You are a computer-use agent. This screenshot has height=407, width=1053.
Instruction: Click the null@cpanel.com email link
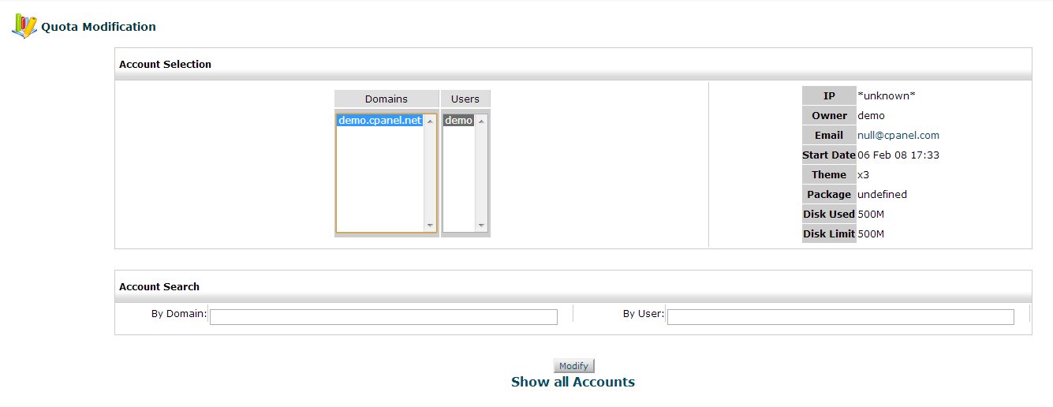898,135
